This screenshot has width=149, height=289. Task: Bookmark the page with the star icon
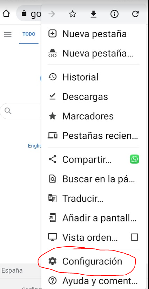(73, 14)
